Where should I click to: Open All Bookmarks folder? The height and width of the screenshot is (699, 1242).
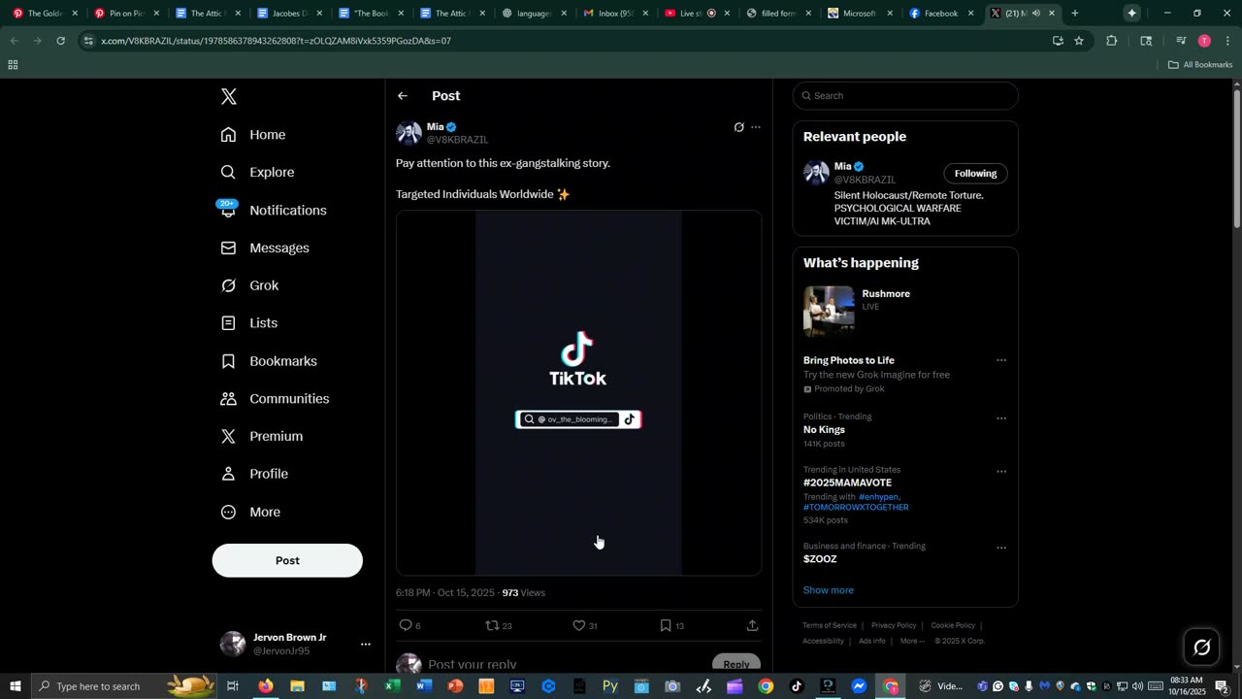[x=1200, y=65]
